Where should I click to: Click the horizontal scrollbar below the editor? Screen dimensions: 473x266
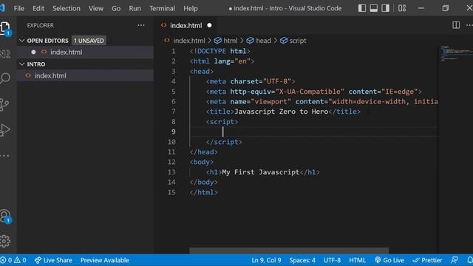289,250
